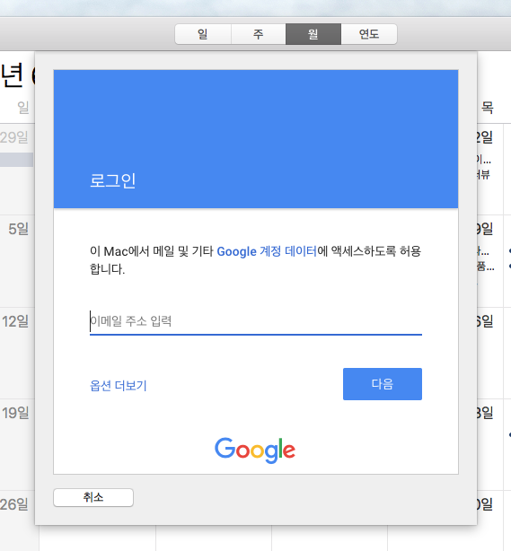Click the blue 다음 (Next) button
The height and width of the screenshot is (551, 511).
tap(383, 384)
